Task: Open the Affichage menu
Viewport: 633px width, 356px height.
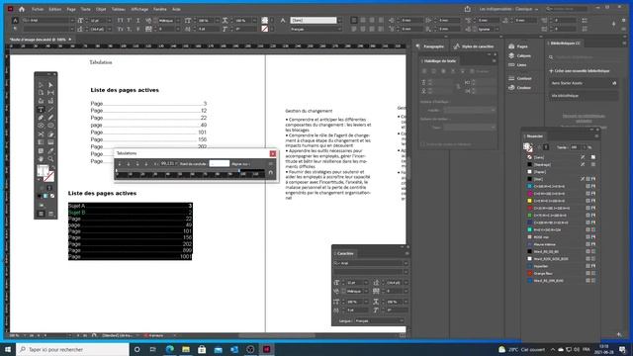Action: point(139,9)
